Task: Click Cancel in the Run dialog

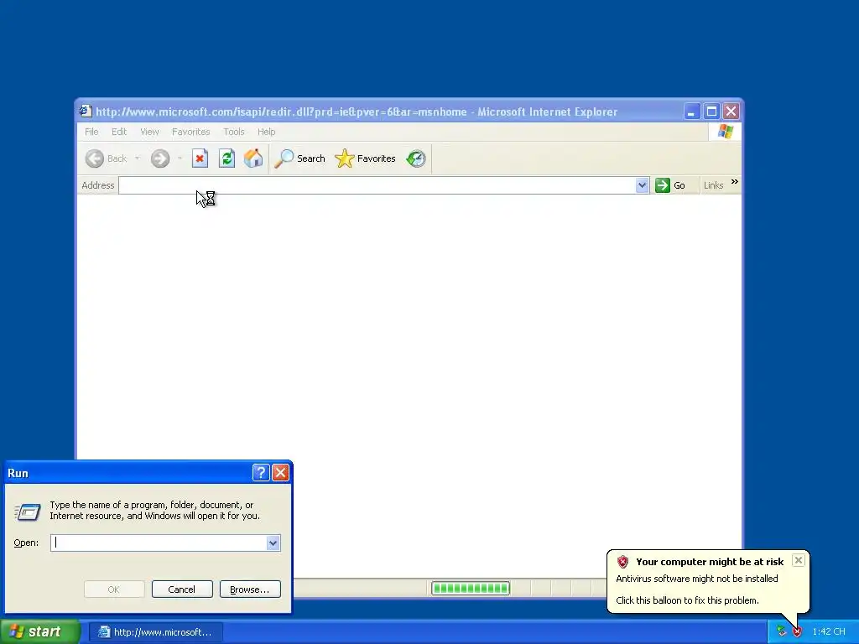Action: click(x=182, y=589)
